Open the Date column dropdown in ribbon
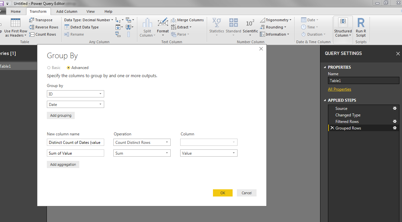 pyautogui.click(x=310, y=20)
